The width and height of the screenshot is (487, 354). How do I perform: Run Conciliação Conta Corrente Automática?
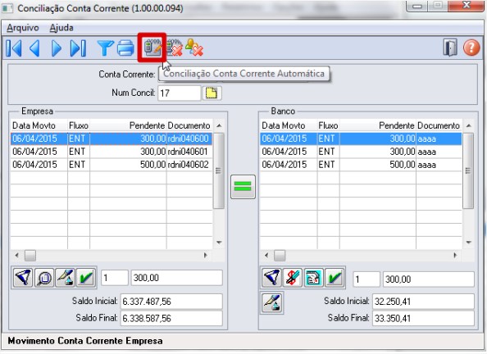[x=152, y=48]
